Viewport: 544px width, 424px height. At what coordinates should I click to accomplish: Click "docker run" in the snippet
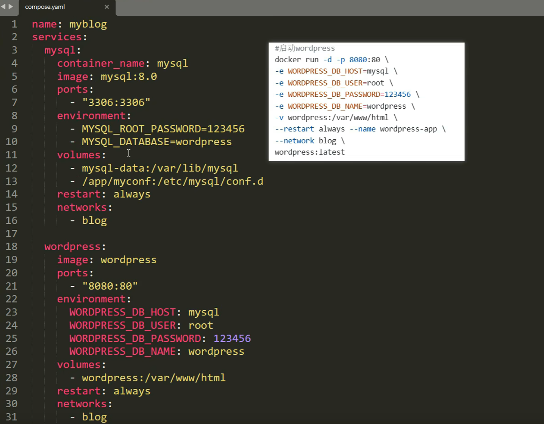[297, 60]
